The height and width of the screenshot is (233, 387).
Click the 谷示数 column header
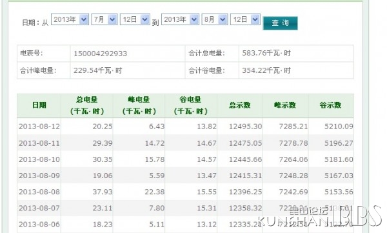click(x=331, y=105)
